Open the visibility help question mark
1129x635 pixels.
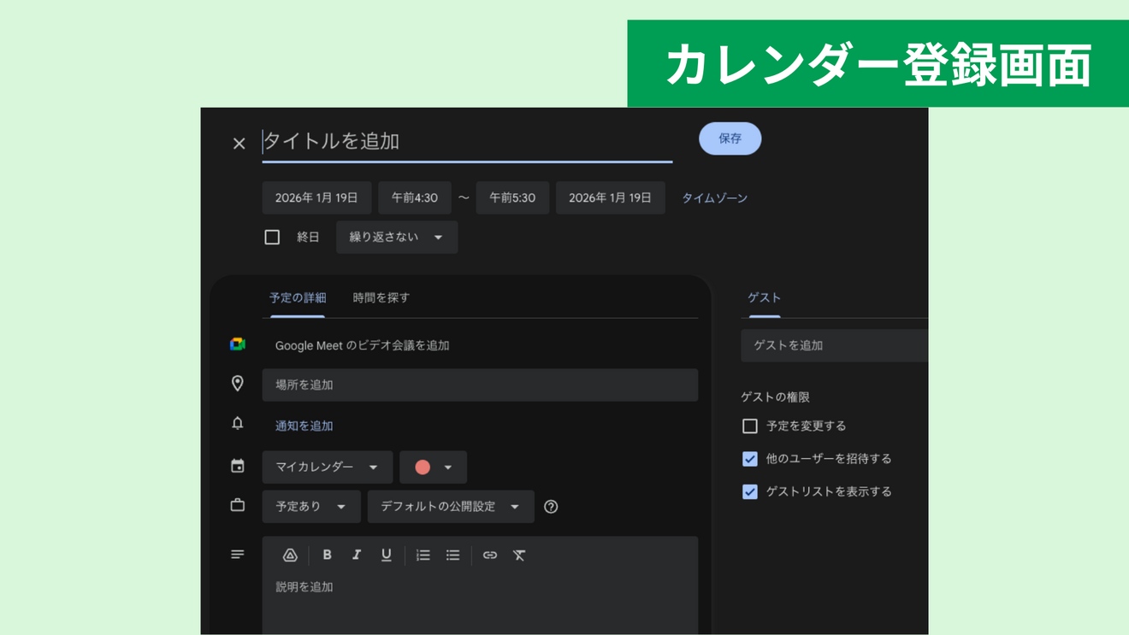click(x=551, y=507)
